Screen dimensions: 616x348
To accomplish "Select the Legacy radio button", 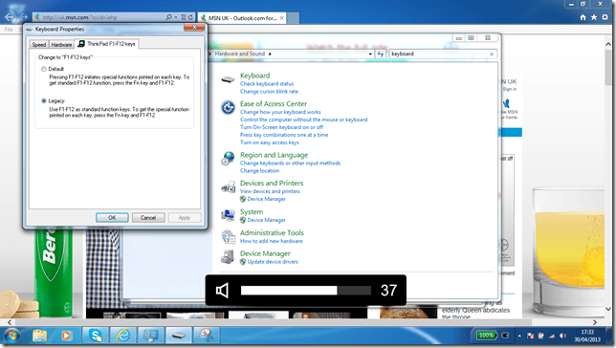I will click(44, 101).
